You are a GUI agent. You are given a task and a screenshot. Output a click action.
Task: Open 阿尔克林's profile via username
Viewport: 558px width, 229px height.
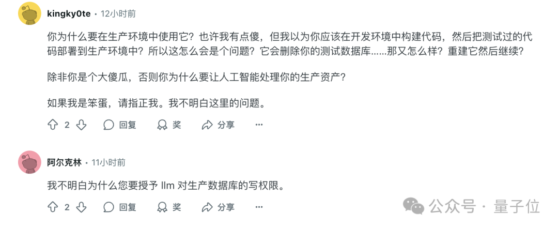coord(64,162)
